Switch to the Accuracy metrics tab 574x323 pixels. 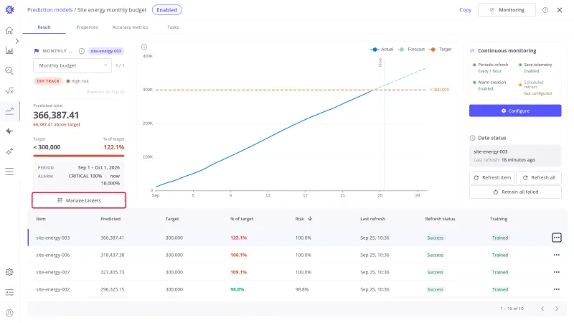pos(130,27)
